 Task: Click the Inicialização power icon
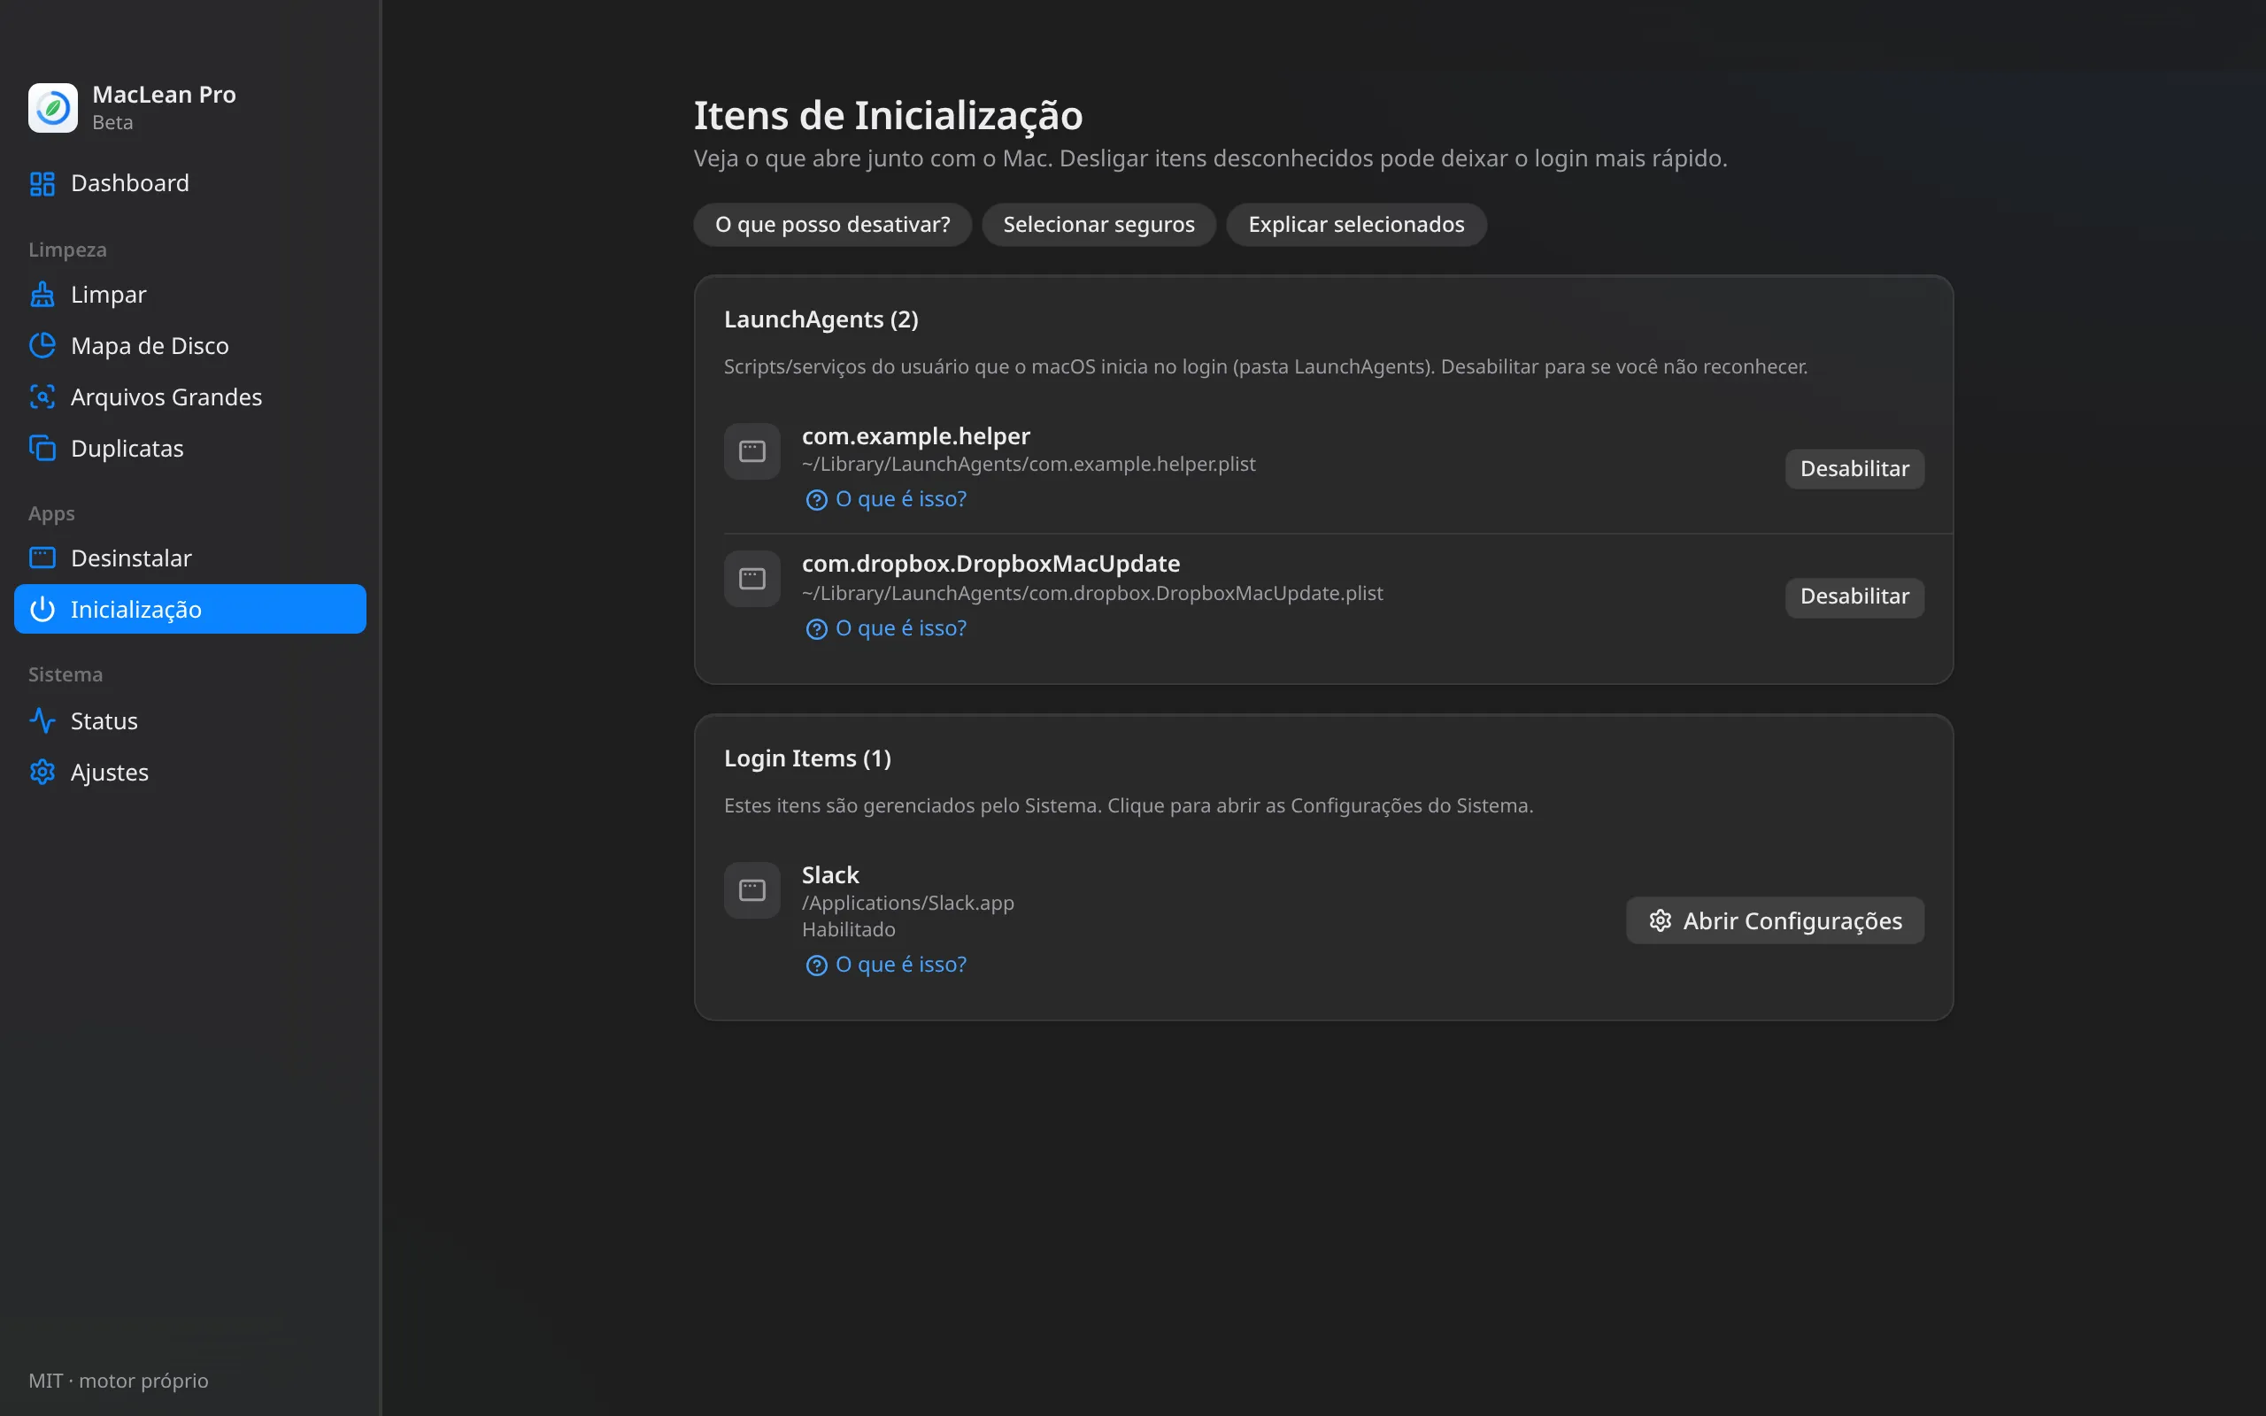point(42,610)
